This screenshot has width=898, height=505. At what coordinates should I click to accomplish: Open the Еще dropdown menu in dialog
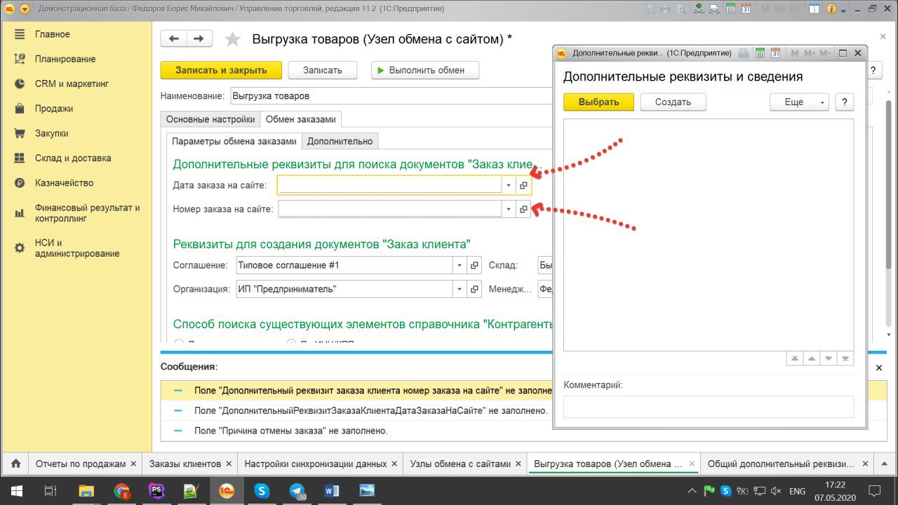(799, 102)
